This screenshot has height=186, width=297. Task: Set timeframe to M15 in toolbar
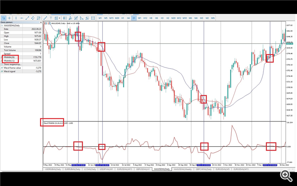pyautogui.click(x=111, y=18)
